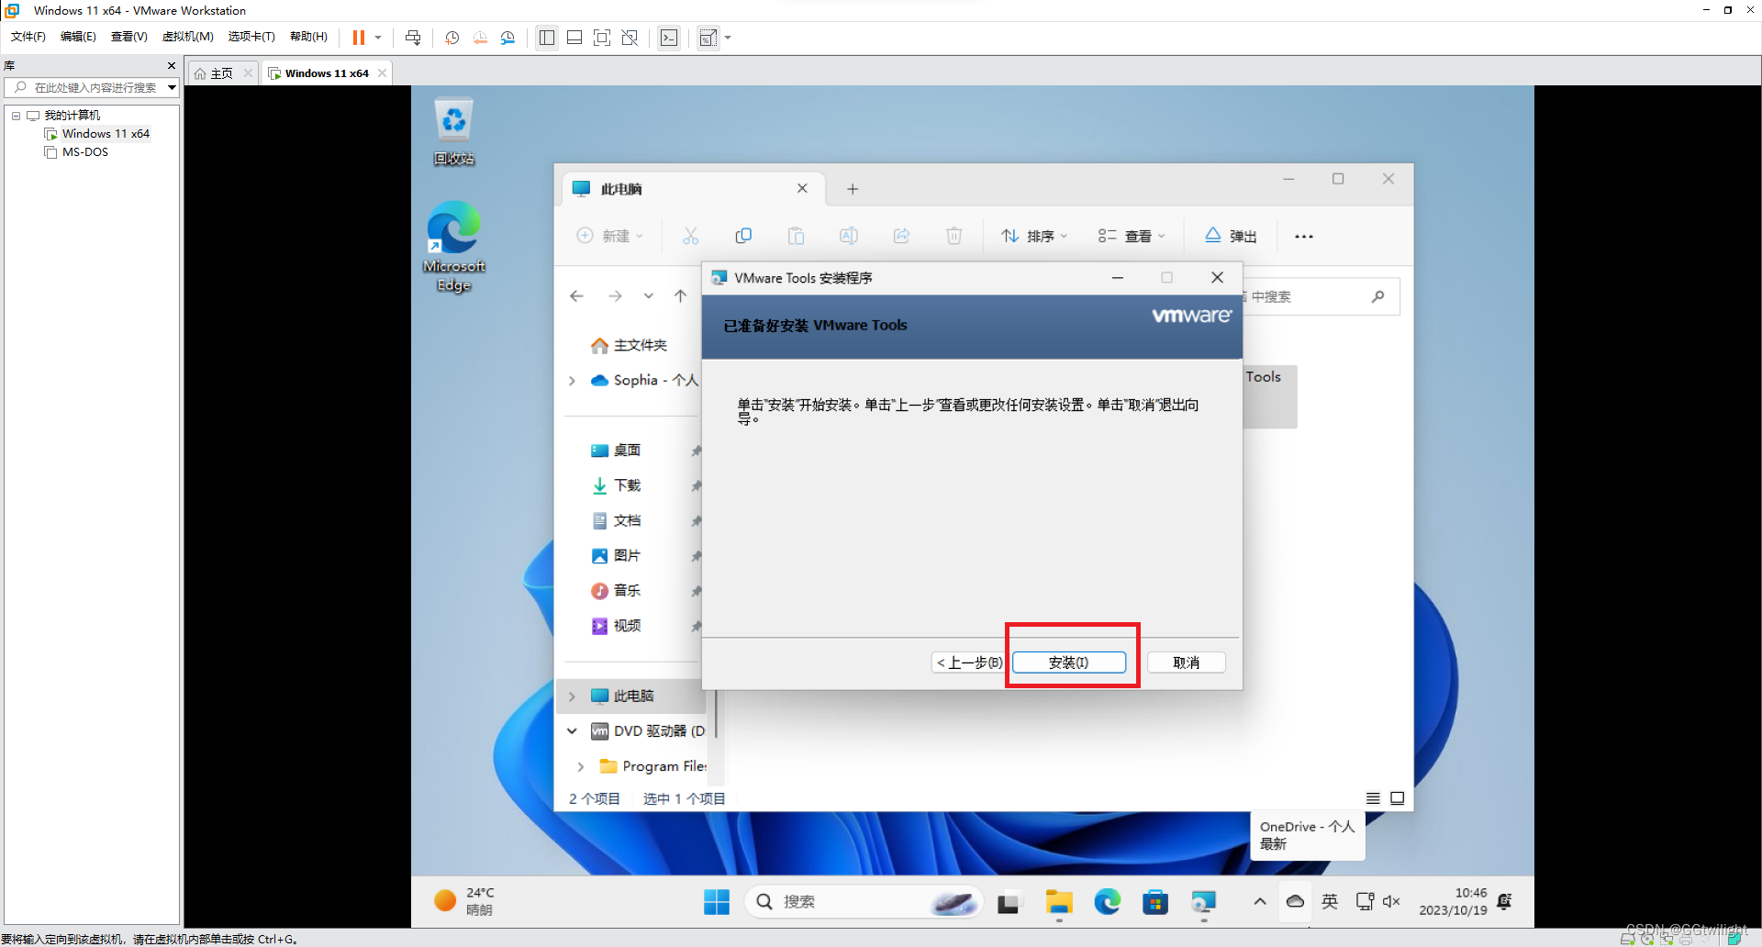
Task: Click 安装(I) to install VMware Tools
Action: coord(1070,662)
